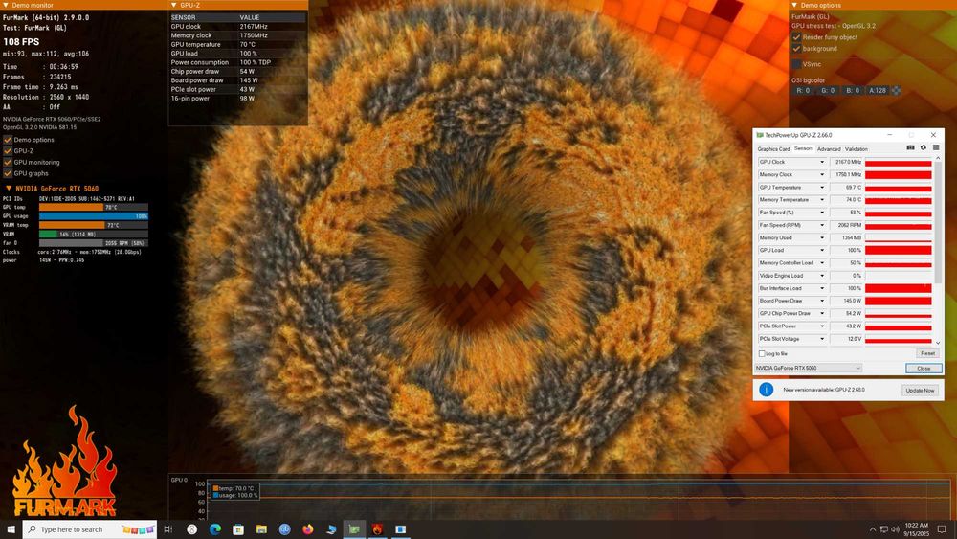Open Task View on the taskbar
957x539 pixels.
click(168, 529)
